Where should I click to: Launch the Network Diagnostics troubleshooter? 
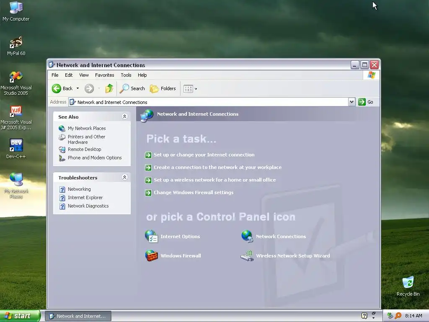click(x=88, y=206)
